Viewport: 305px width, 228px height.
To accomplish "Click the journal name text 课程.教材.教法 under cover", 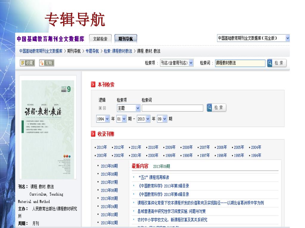I will (42, 187).
